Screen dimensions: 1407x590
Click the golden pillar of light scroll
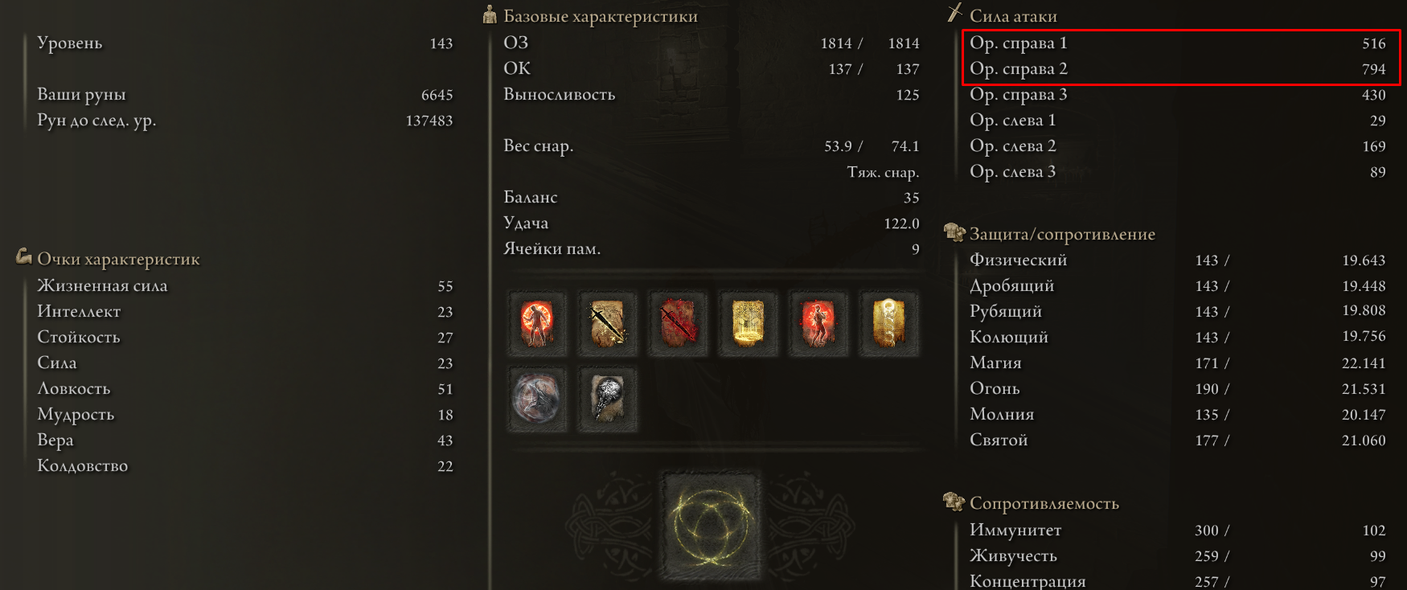889,323
